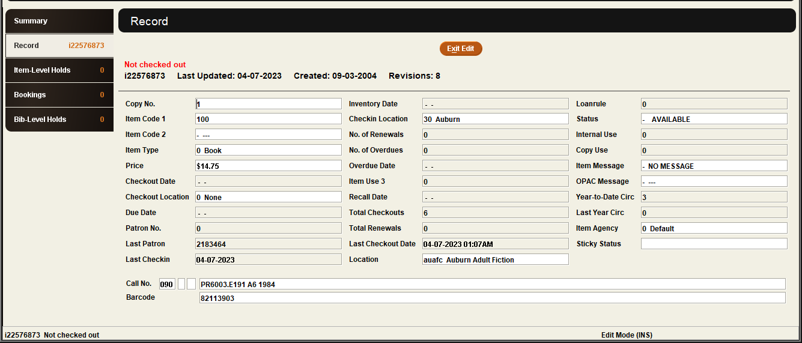Click the Last Updated: 04-07-2023 text
802x343 pixels.
[229, 76]
